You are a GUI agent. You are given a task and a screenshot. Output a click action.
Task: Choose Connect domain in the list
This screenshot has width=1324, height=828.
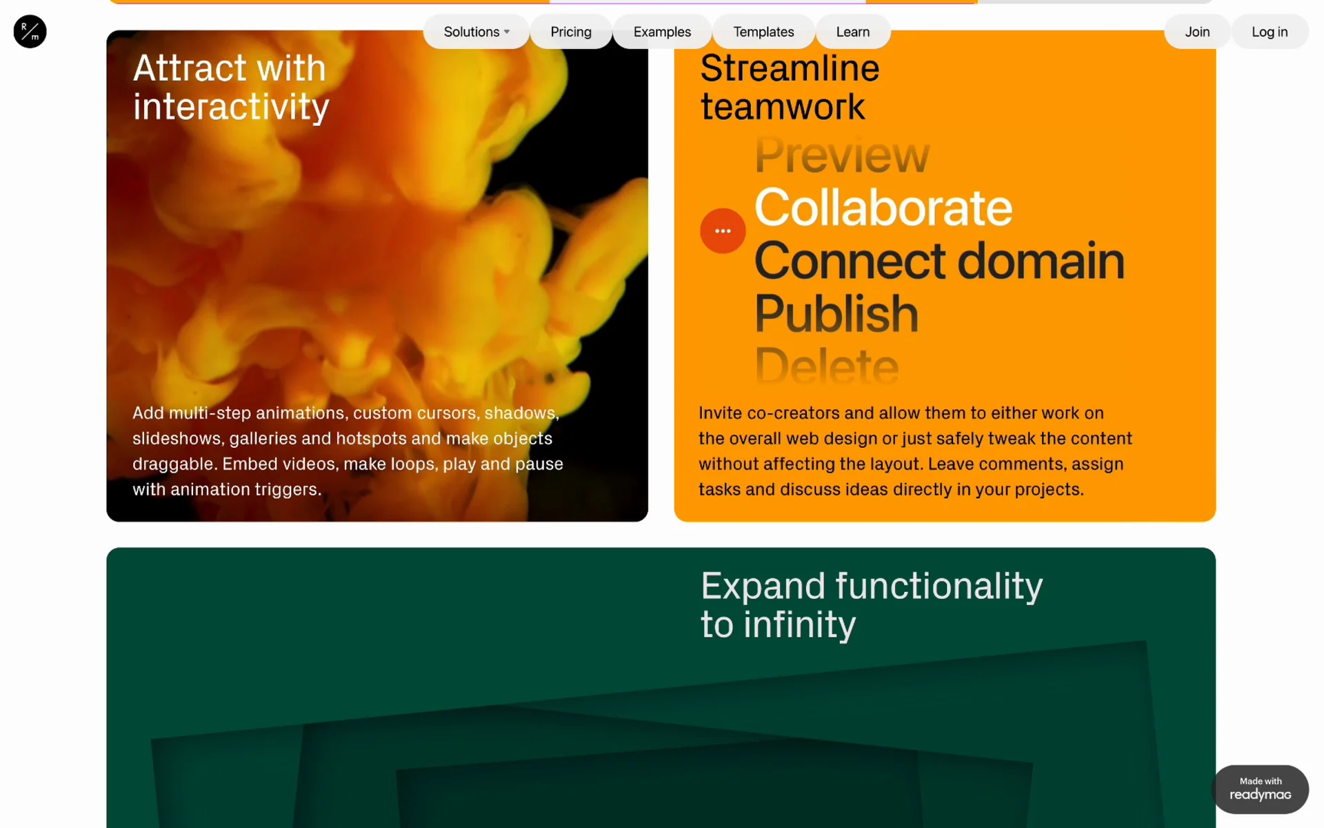coord(939,261)
